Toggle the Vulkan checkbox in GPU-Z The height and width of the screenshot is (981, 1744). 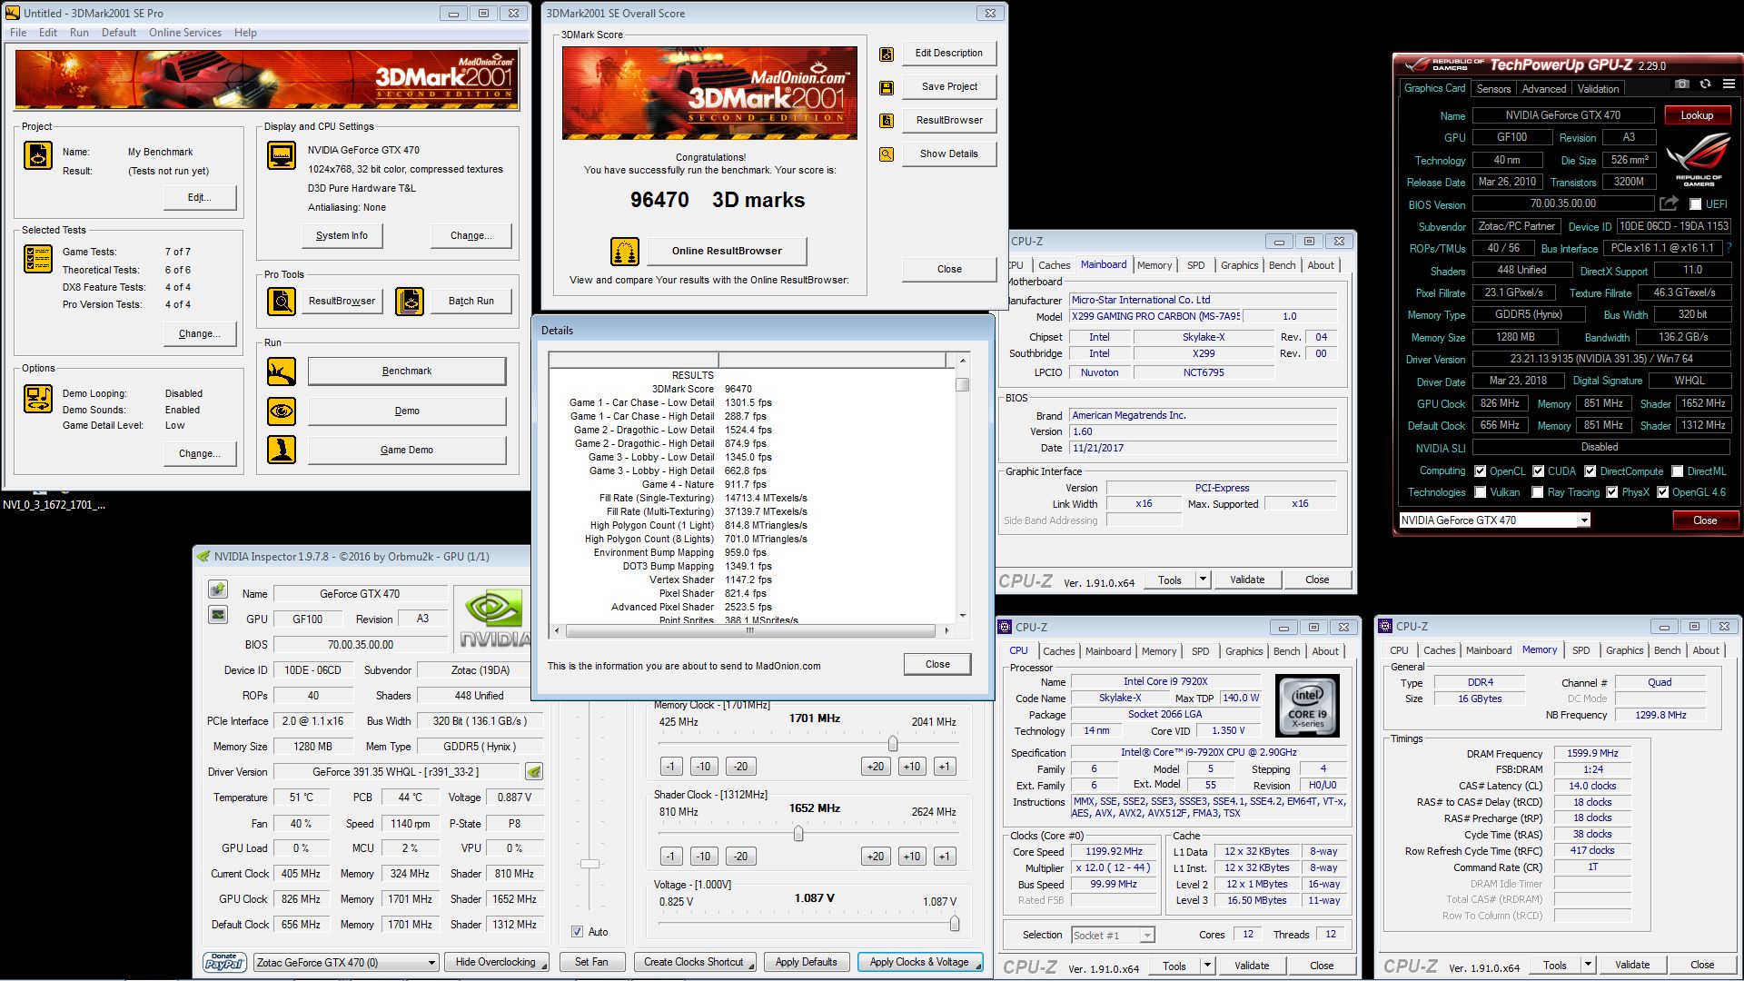1481,492
